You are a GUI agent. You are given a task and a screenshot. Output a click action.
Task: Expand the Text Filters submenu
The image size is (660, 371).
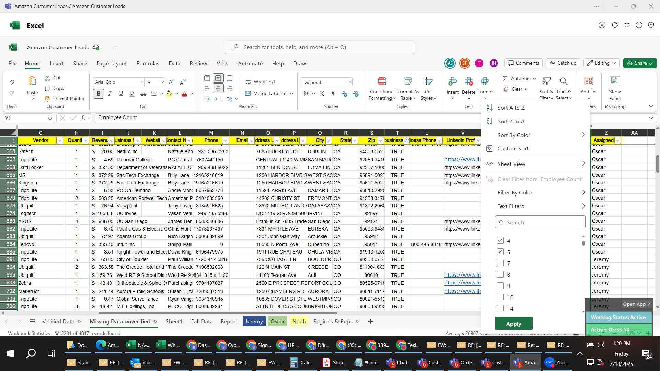pos(583,206)
